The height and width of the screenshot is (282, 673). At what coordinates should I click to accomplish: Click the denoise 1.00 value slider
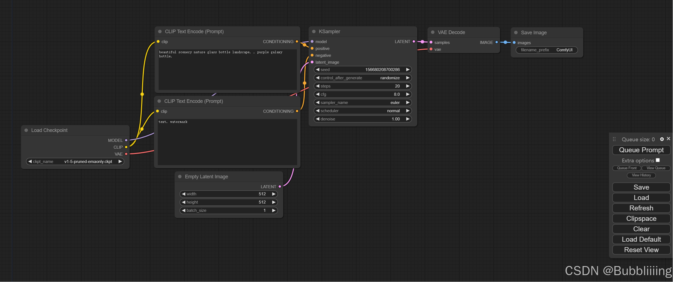[363, 119]
